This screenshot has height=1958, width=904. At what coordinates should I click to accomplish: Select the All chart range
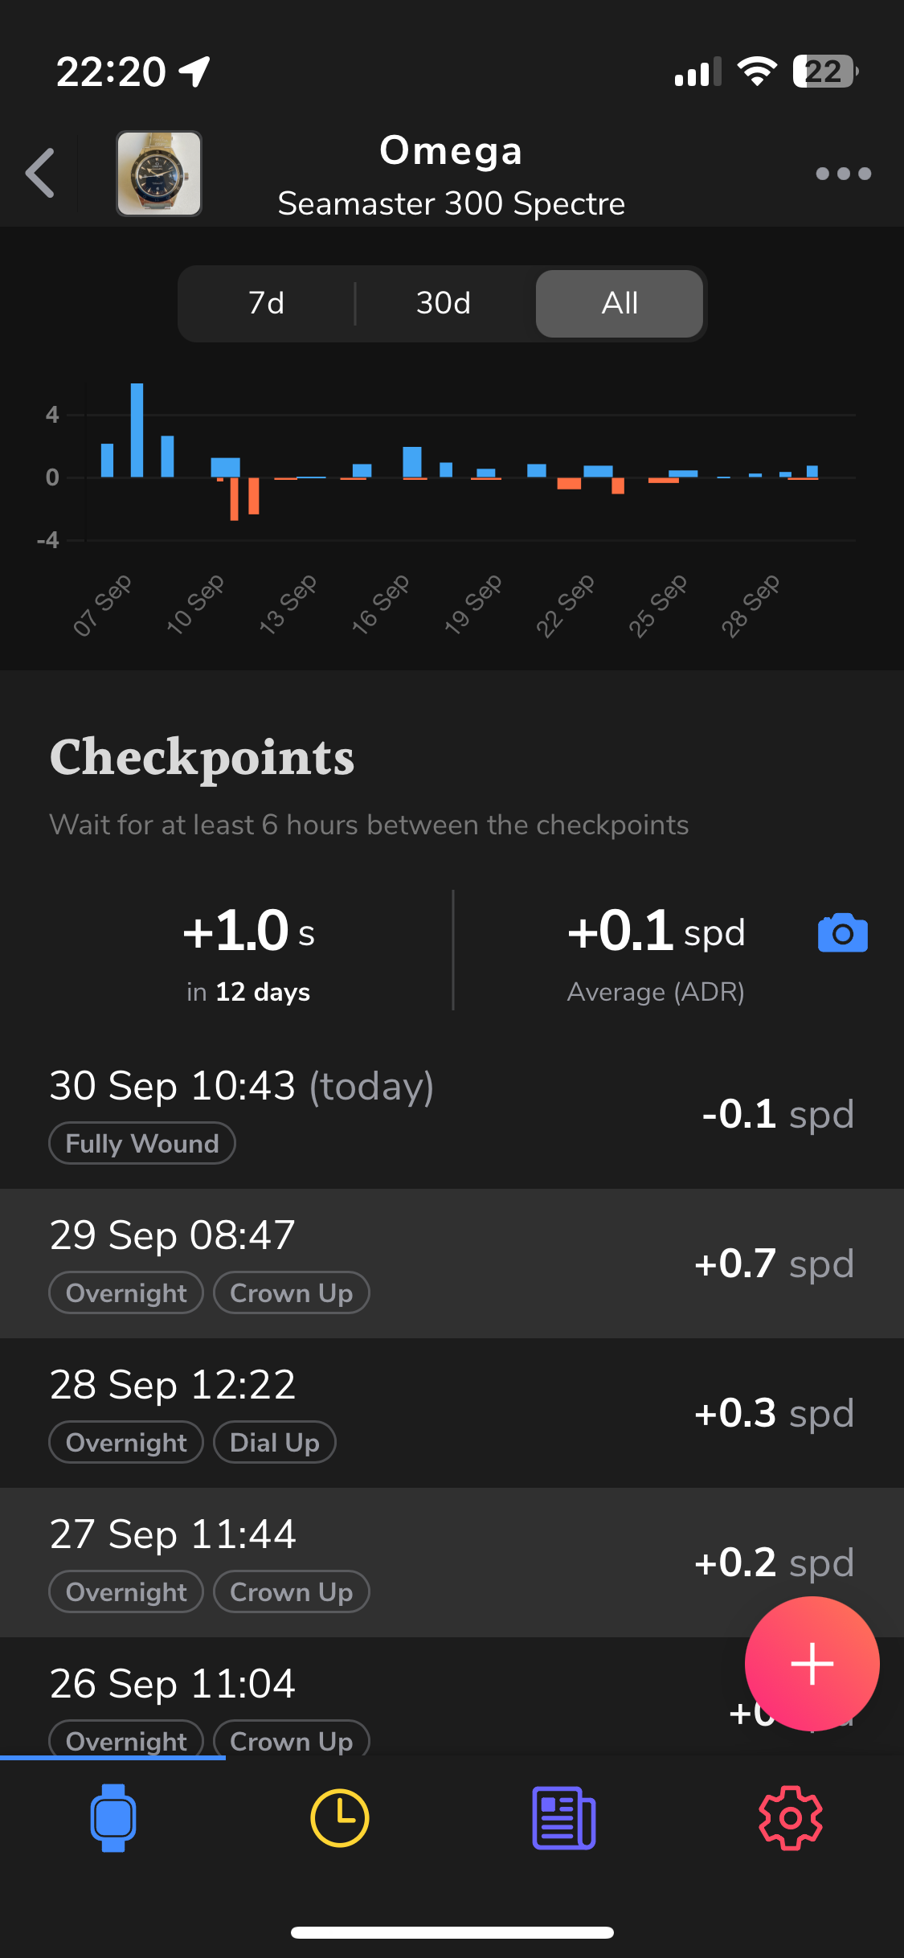coord(620,303)
